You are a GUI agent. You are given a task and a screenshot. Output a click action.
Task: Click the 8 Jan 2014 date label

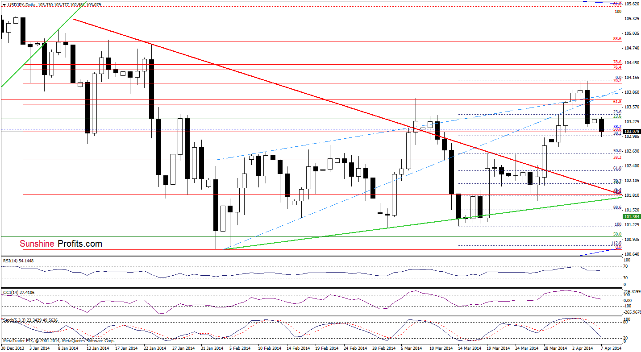[69, 348]
